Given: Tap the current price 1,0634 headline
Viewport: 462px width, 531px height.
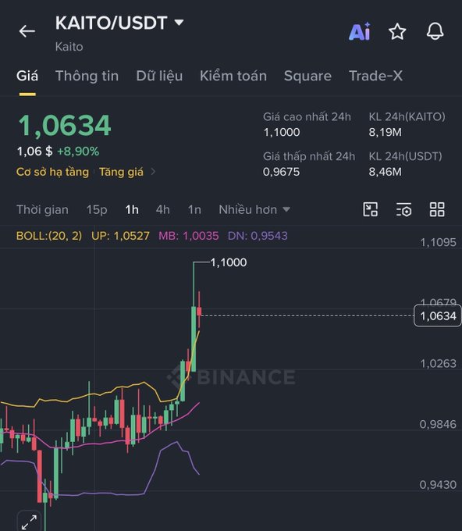Looking at the screenshot, I should click(x=65, y=126).
